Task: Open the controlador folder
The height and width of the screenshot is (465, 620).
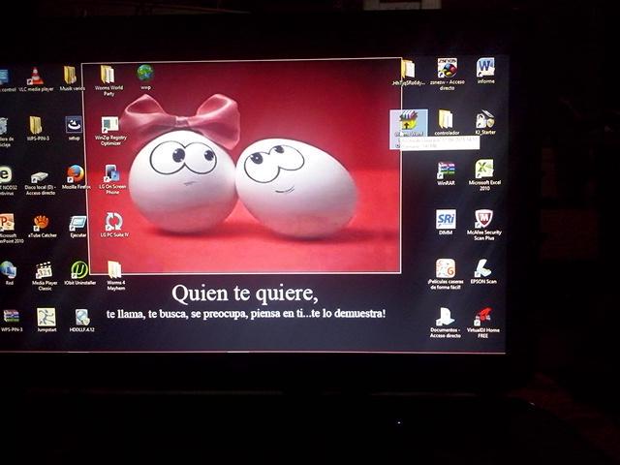Action: pyautogui.click(x=447, y=122)
